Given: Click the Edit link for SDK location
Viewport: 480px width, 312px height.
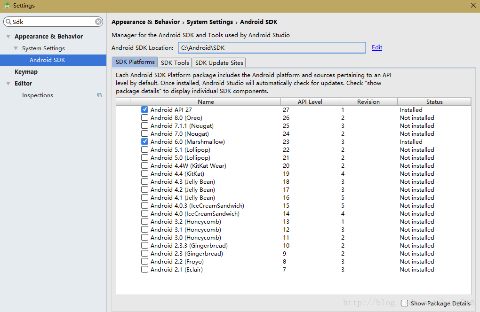Looking at the screenshot, I should click(377, 47).
